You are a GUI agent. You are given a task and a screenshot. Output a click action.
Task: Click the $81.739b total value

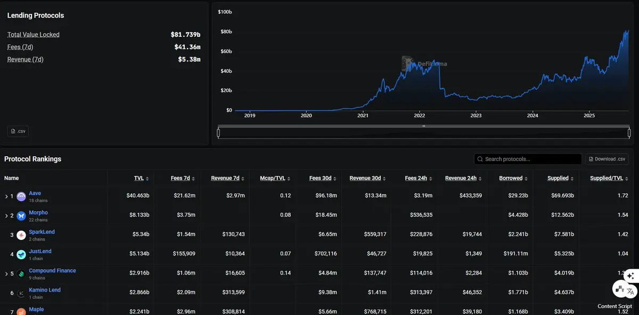[185, 35]
